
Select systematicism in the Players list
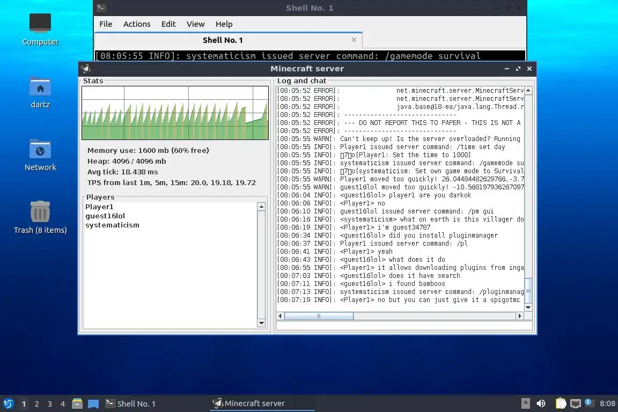coord(112,225)
